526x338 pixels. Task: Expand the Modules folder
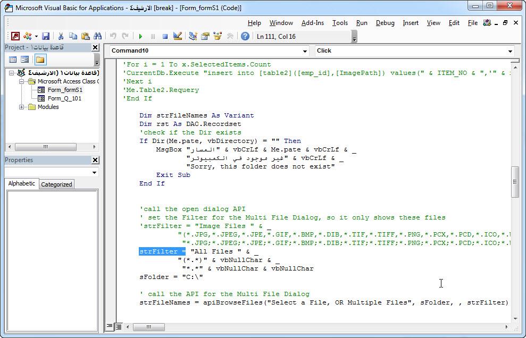point(21,107)
